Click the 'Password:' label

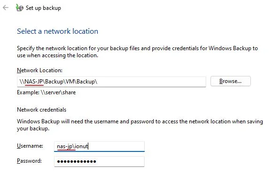pos(29,161)
